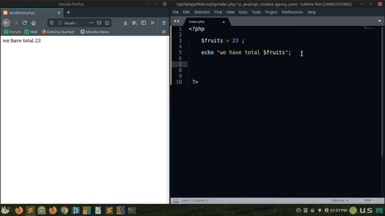This screenshot has height=216, width=385.
Task: Go to next tab with right arrow
Action: click(179, 22)
